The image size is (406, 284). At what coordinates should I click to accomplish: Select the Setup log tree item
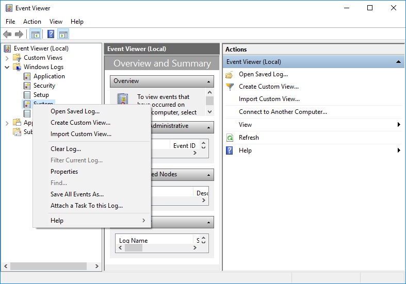tap(41, 95)
